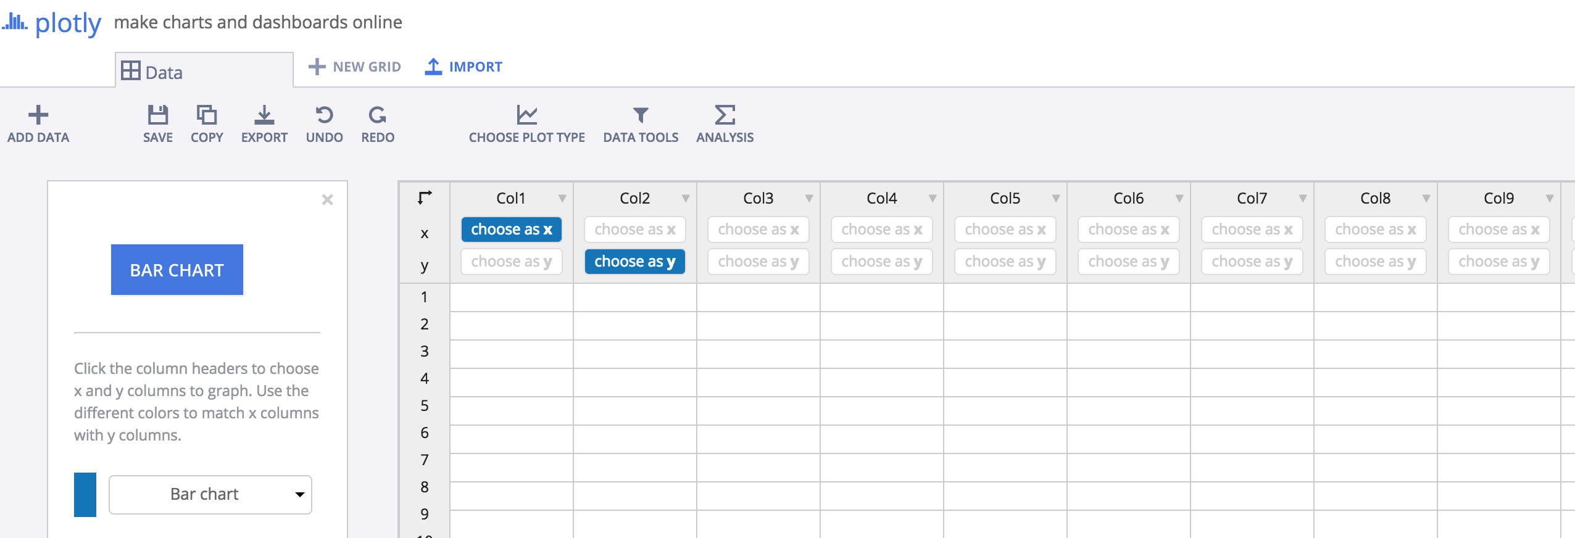Expand the Col9 header dropdown arrow

point(1550,198)
